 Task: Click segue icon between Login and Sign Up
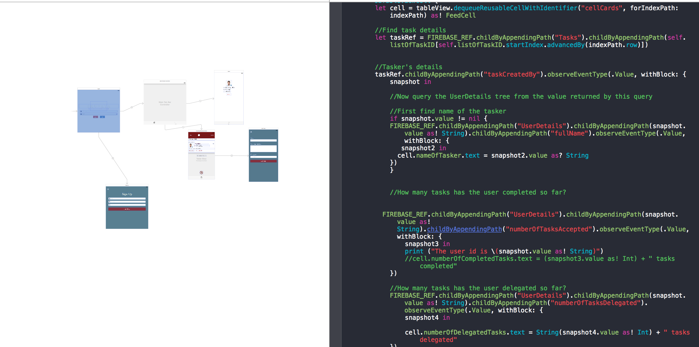(113, 158)
